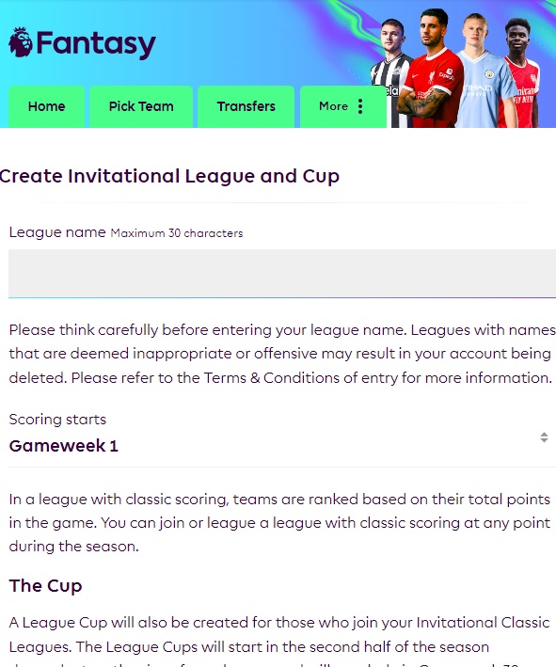Screen dimensions: 556x667
Task: Expand the More navigation menu
Action: click(342, 106)
